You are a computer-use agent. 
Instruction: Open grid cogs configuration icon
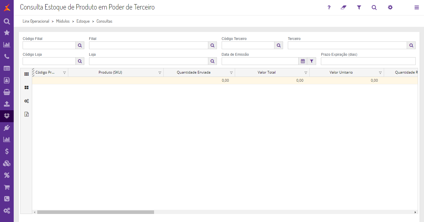(x=27, y=101)
